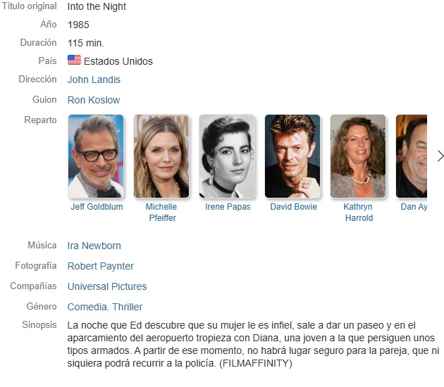Open David Bowie's photo thumbnail
This screenshot has height=387, width=444.
point(292,156)
